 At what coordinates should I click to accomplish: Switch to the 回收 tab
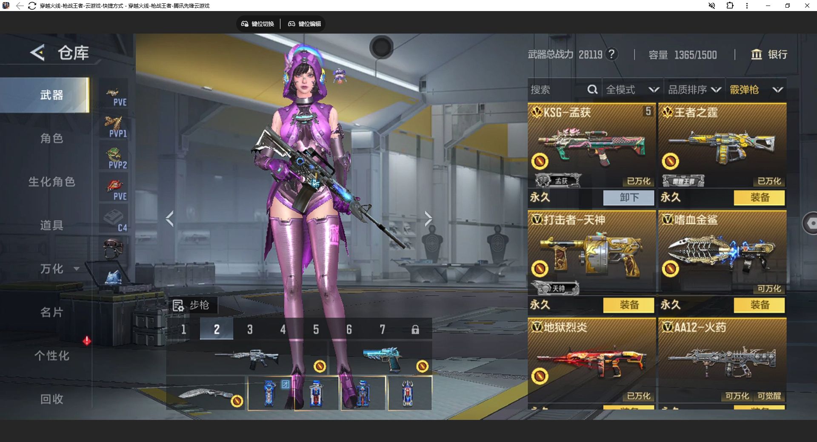coord(51,399)
